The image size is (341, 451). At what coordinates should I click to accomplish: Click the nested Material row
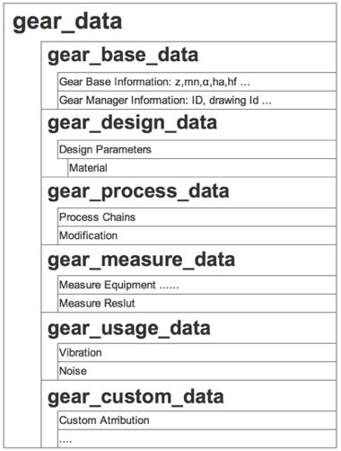(202, 168)
